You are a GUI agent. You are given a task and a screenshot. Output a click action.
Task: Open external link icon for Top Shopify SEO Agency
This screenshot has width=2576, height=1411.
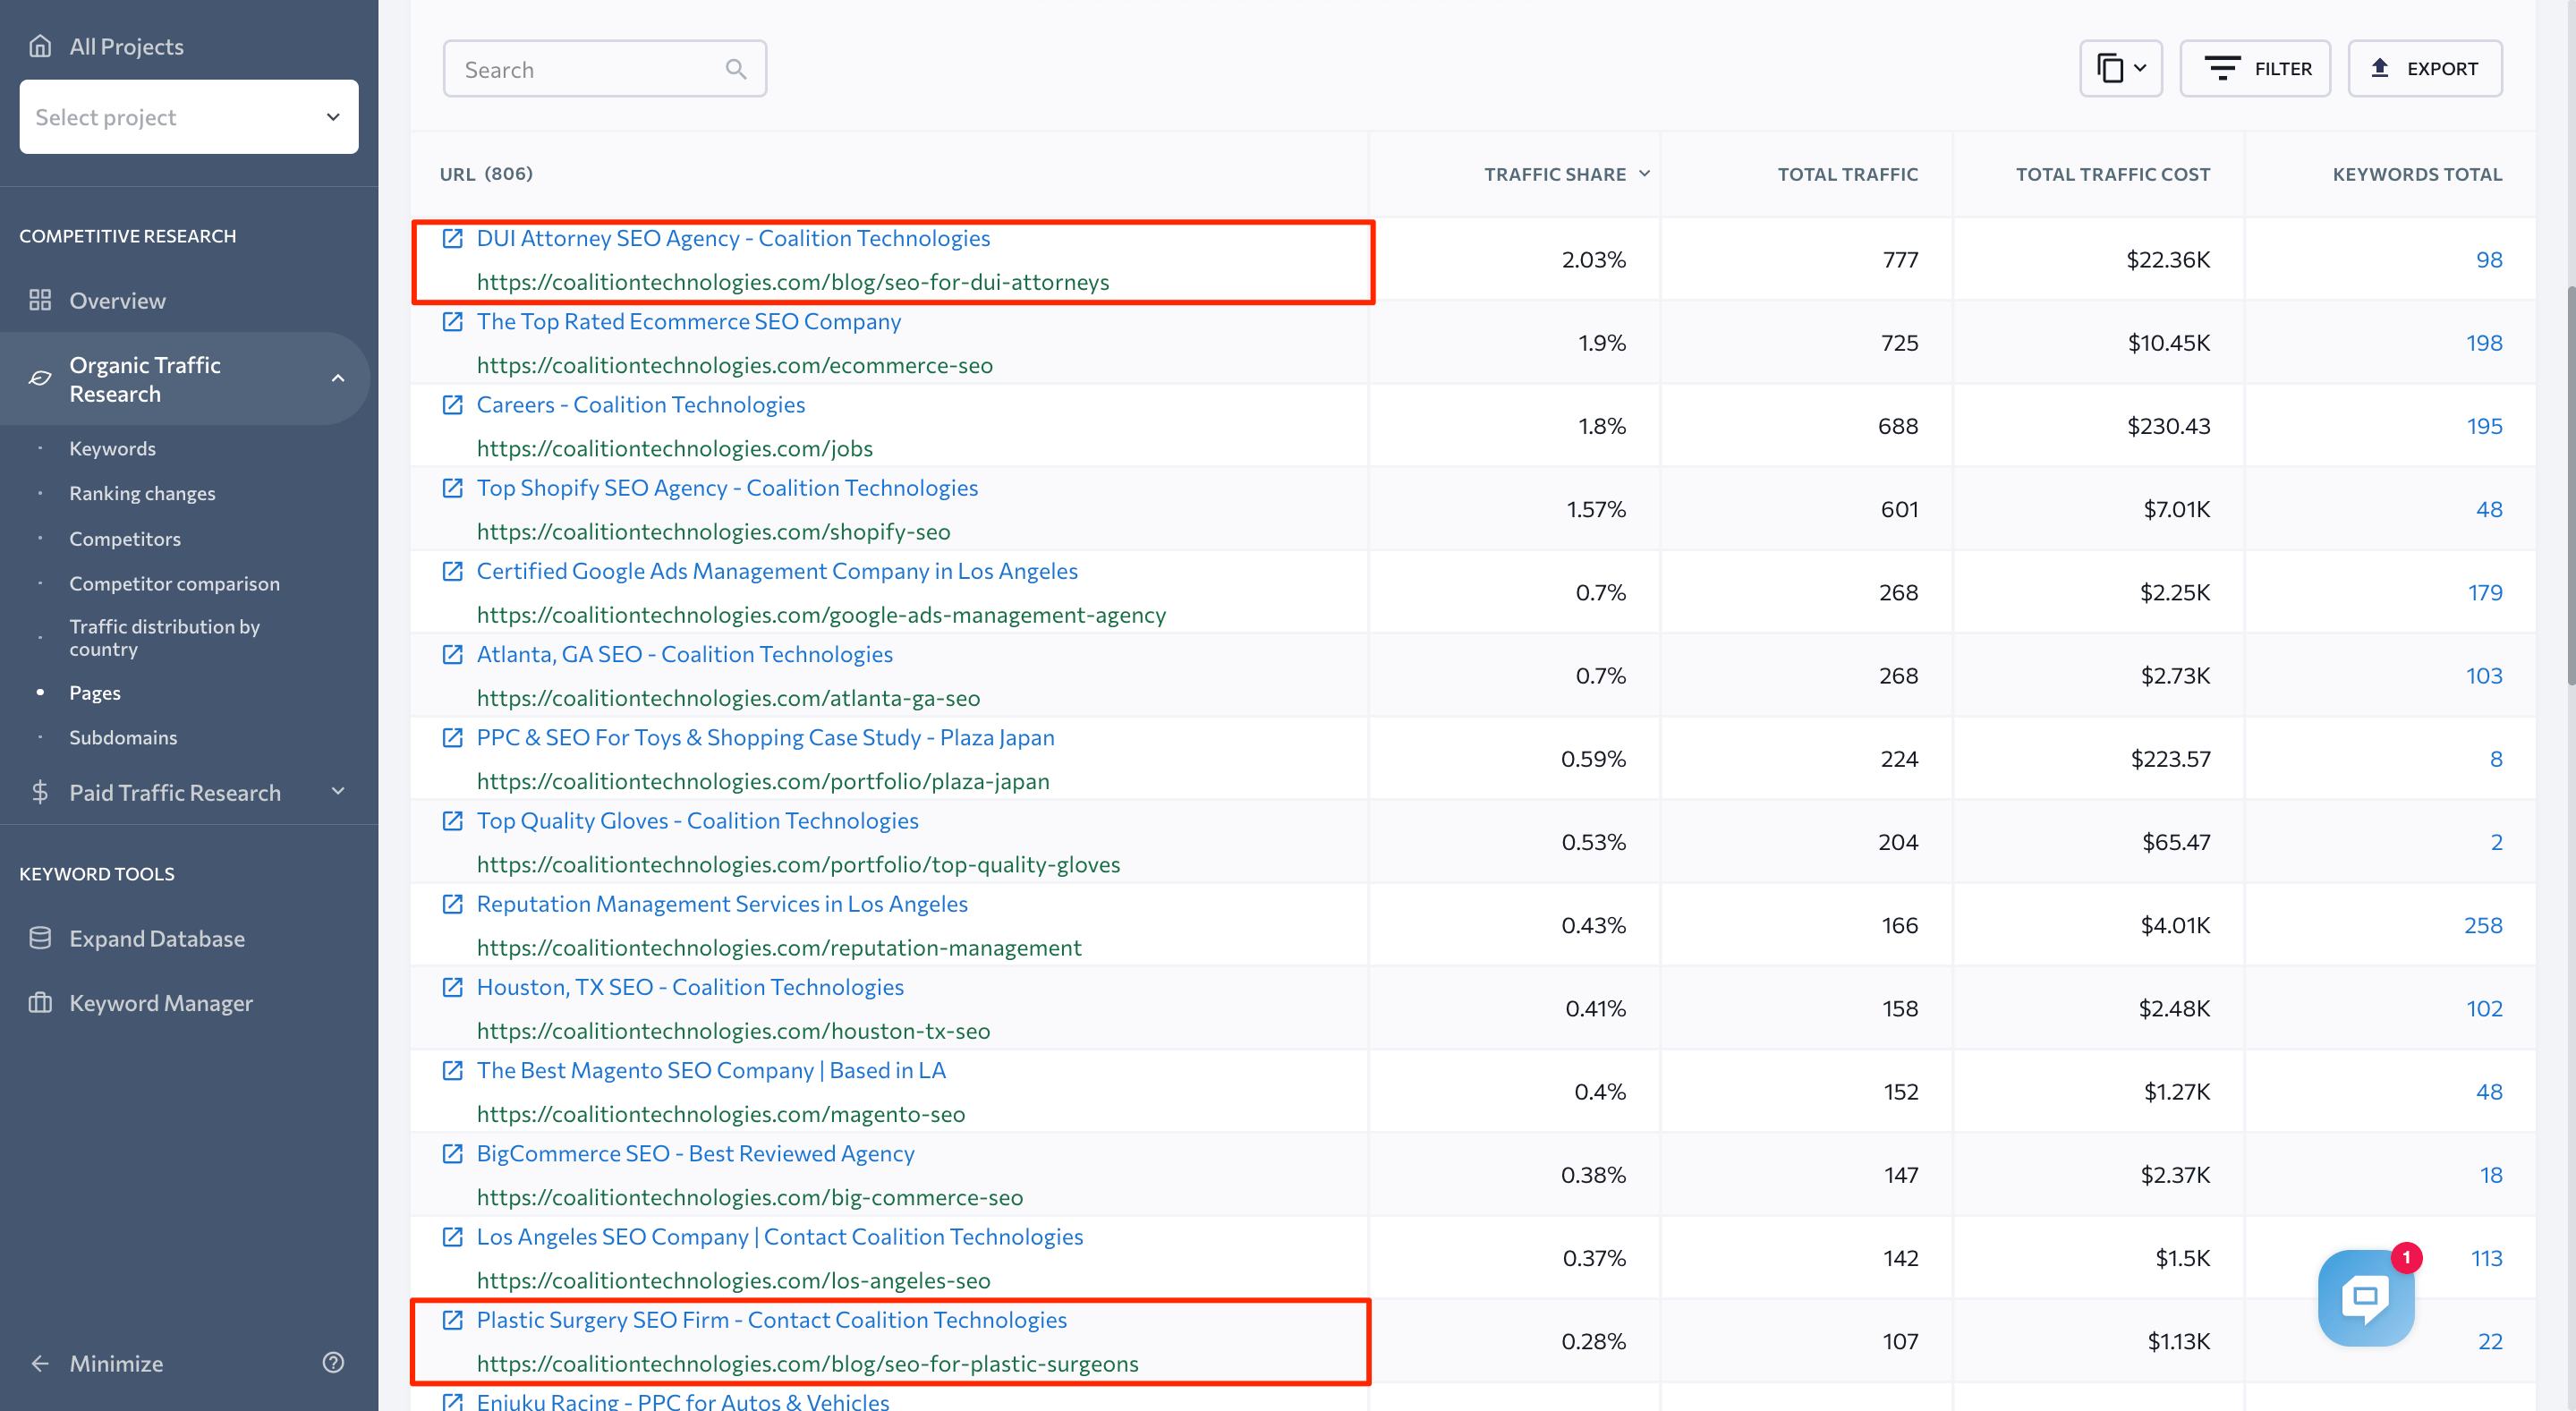453,487
